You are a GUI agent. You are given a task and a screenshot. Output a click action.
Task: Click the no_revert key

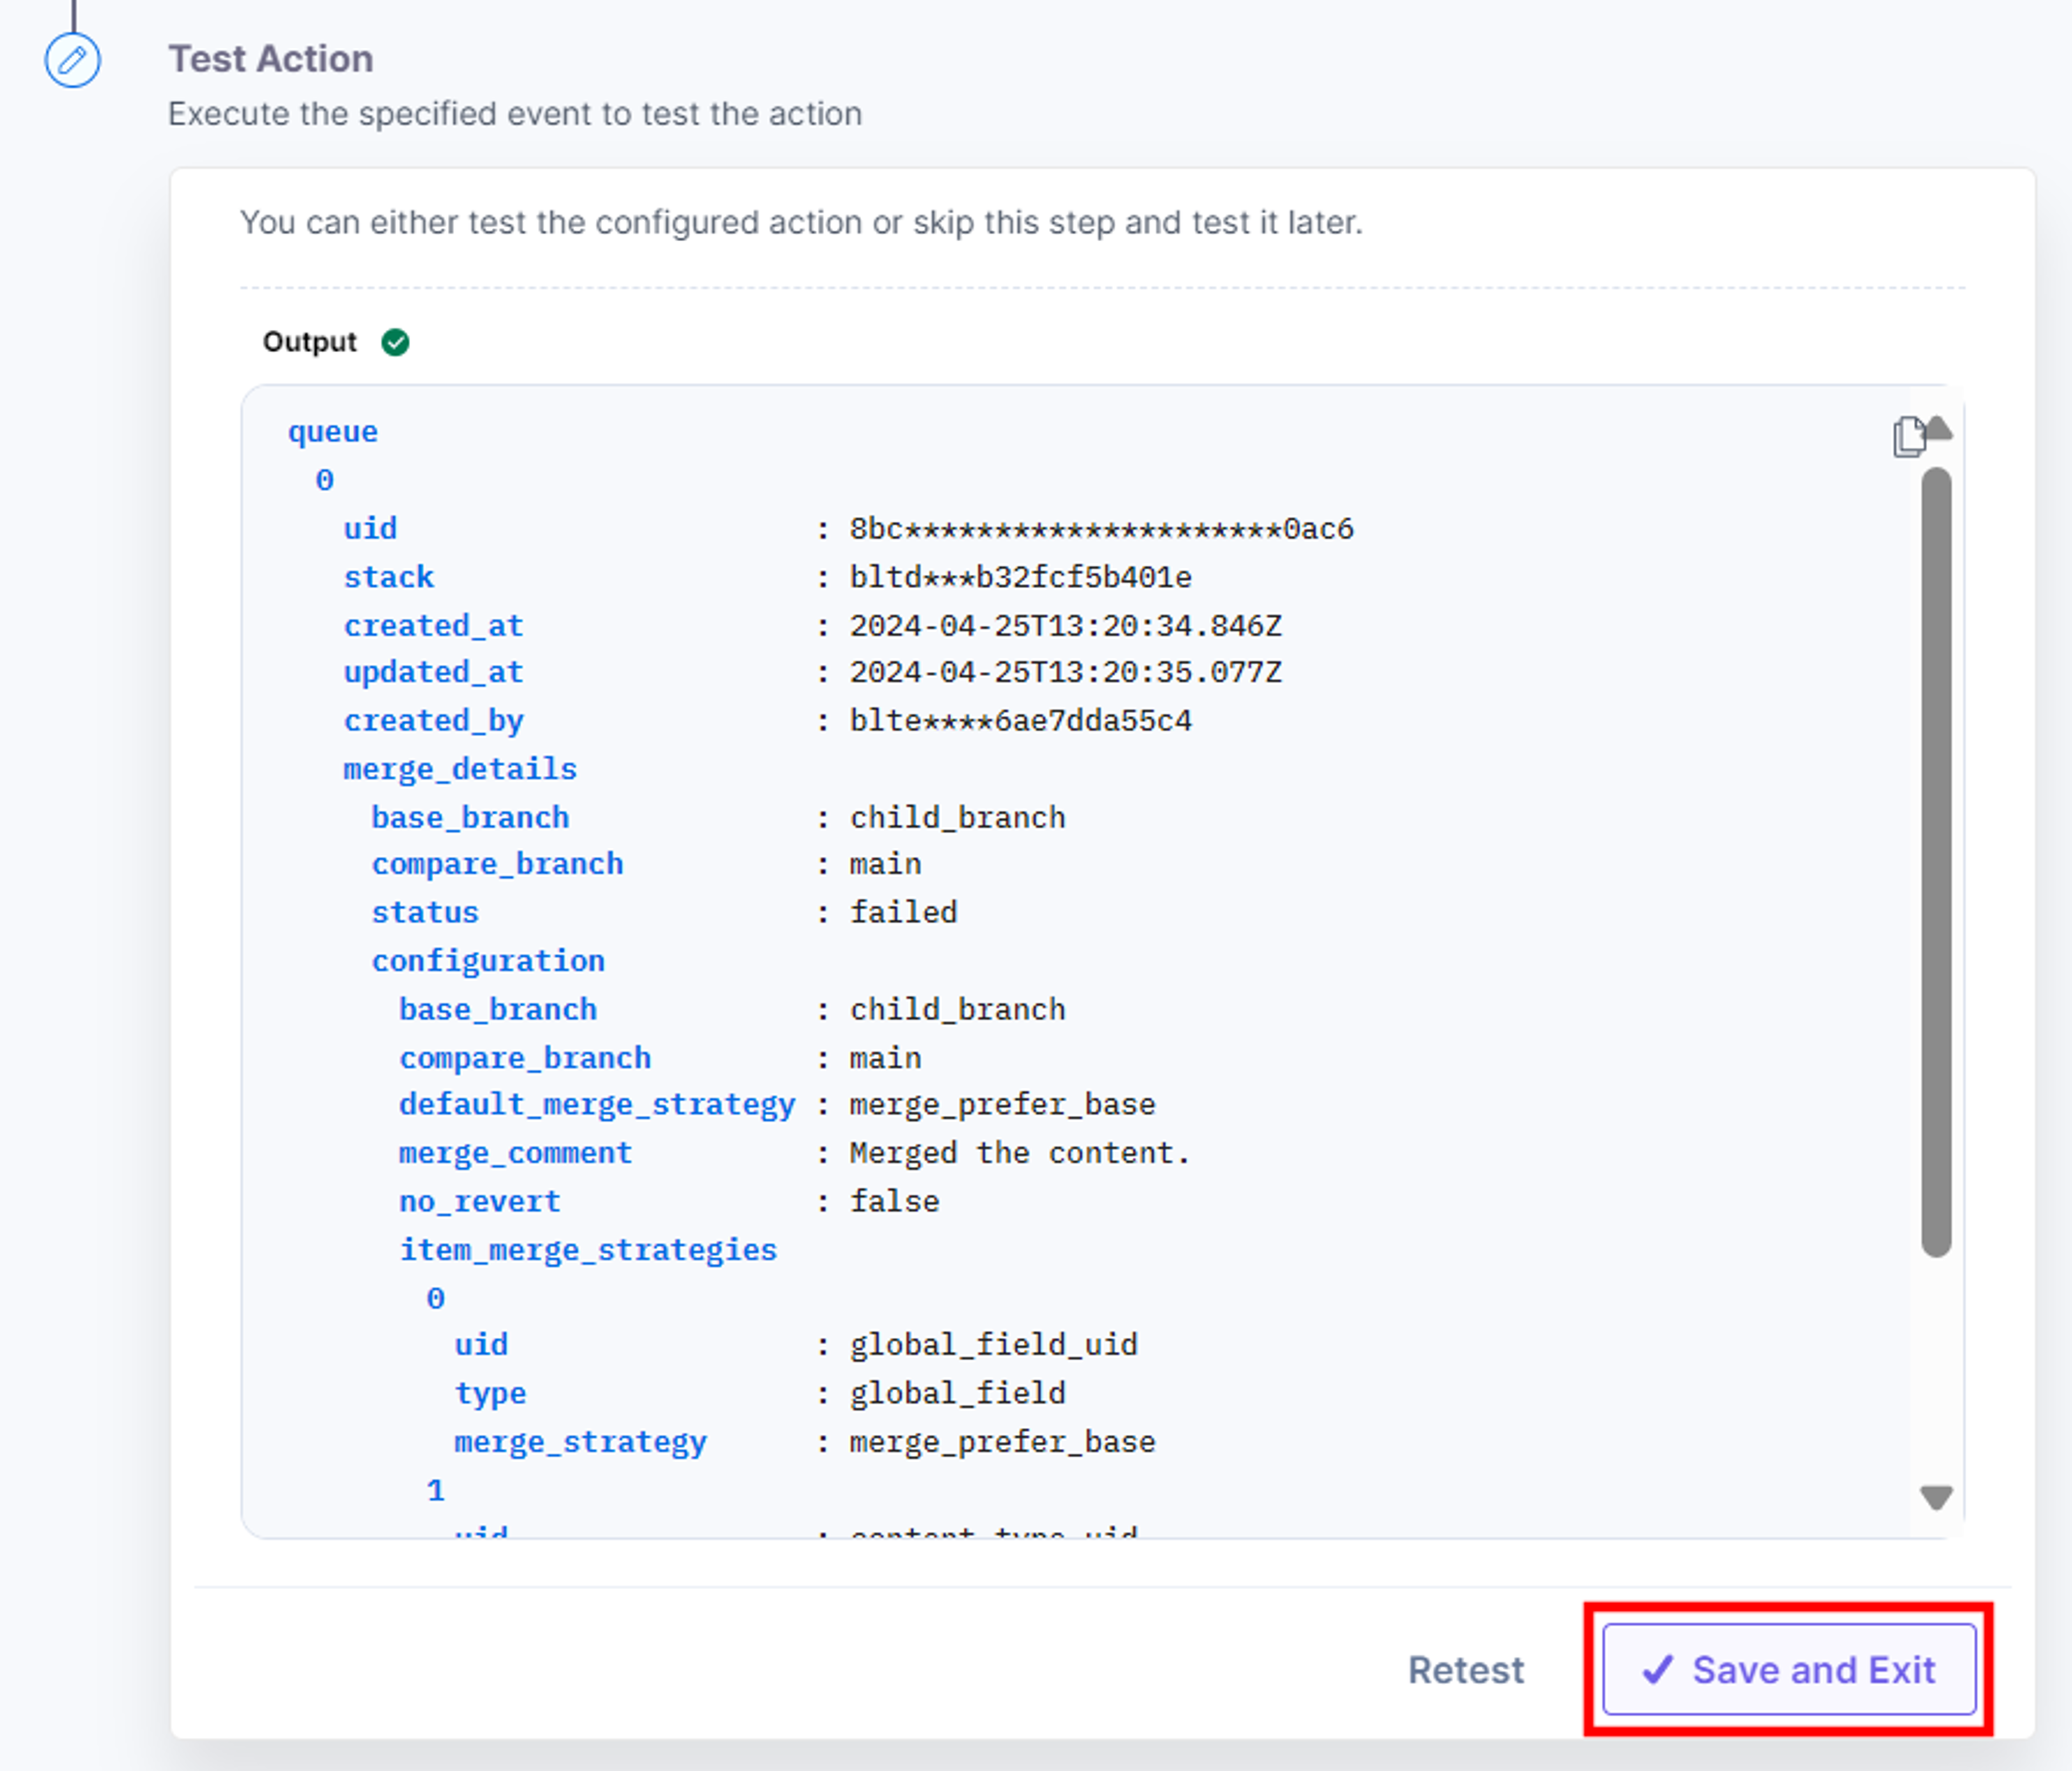(480, 1201)
